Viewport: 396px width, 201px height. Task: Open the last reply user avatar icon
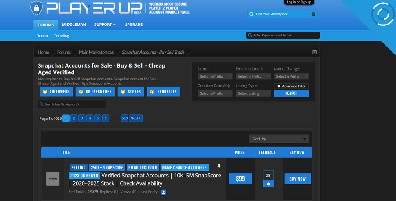pos(164,192)
